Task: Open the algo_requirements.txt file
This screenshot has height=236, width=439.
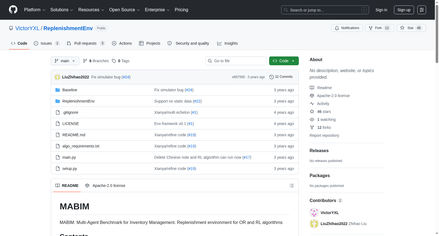Action: point(81,146)
